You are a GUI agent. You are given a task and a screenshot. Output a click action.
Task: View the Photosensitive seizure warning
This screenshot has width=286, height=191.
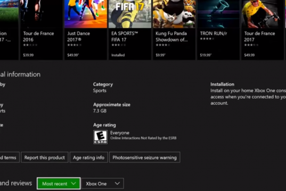(x=145, y=158)
